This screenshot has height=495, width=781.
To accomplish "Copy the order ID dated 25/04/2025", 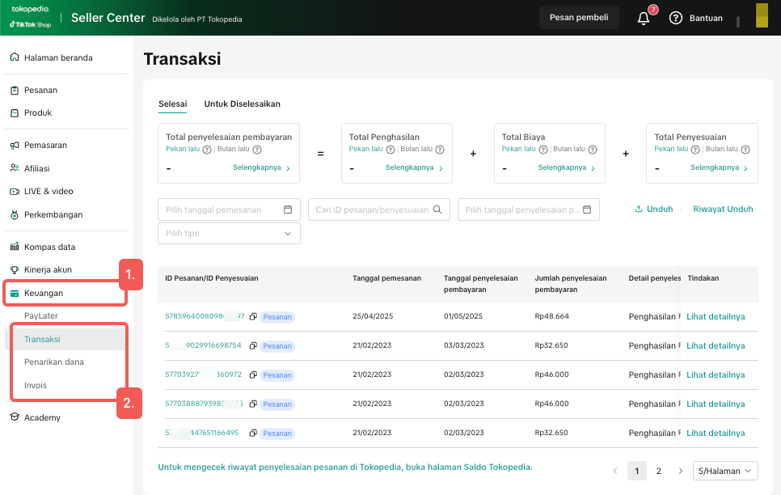I will [253, 317].
